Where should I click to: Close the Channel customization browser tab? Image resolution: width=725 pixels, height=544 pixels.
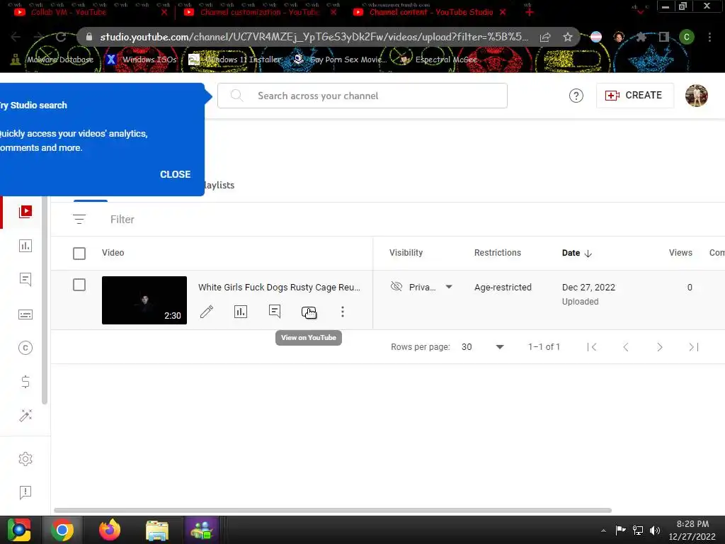coord(333,12)
